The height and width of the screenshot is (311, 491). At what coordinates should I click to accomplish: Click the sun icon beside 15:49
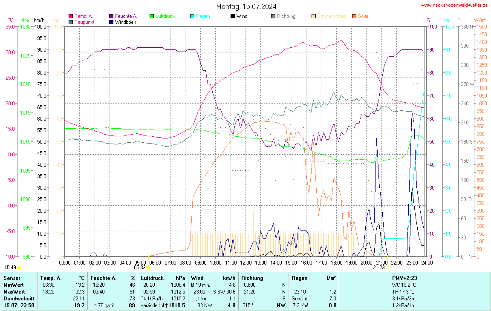[x=19, y=268]
